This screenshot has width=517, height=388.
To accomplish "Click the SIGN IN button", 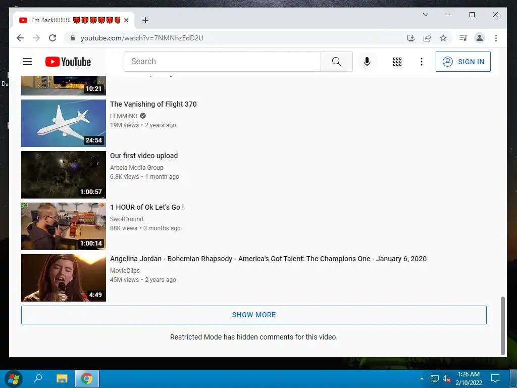I will tap(463, 61).
